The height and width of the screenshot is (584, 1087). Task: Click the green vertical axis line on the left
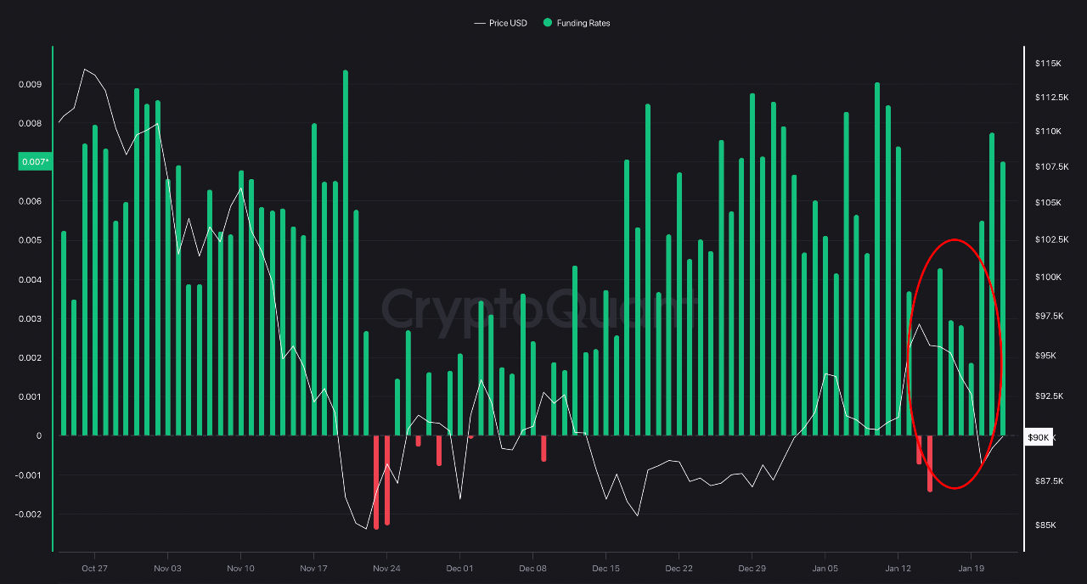(x=53, y=297)
